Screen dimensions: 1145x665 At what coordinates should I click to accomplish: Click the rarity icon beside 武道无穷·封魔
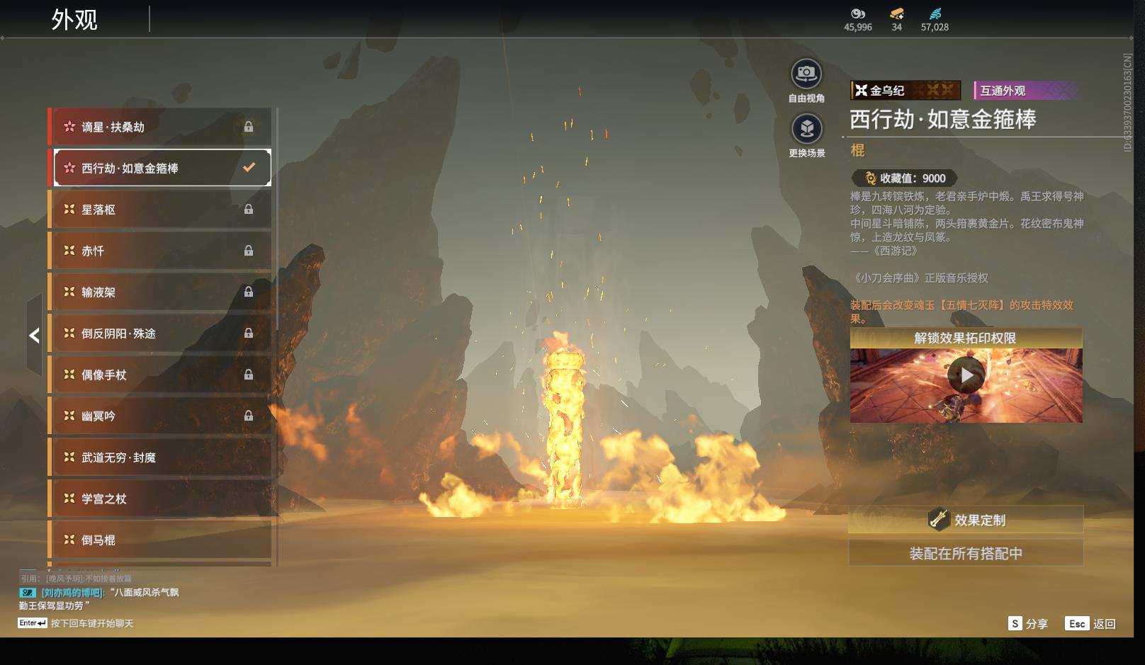coord(69,457)
